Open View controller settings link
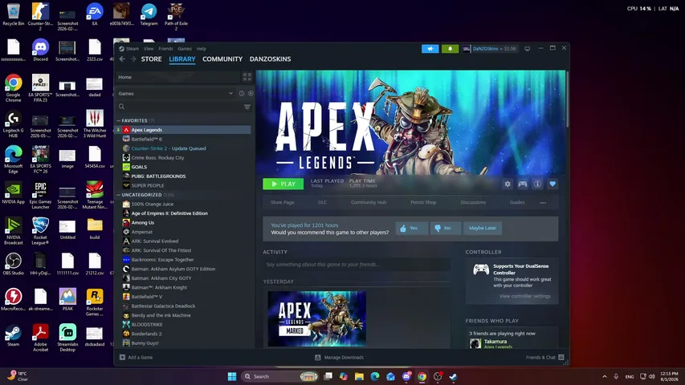Screen dimensions: 685x385 click(x=524, y=296)
